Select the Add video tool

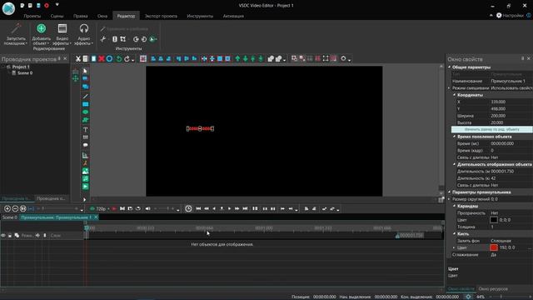[x=85, y=187]
